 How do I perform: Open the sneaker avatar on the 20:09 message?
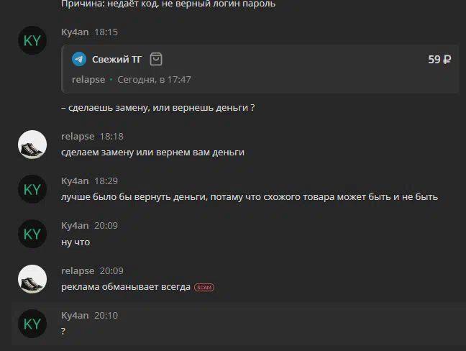(32, 279)
